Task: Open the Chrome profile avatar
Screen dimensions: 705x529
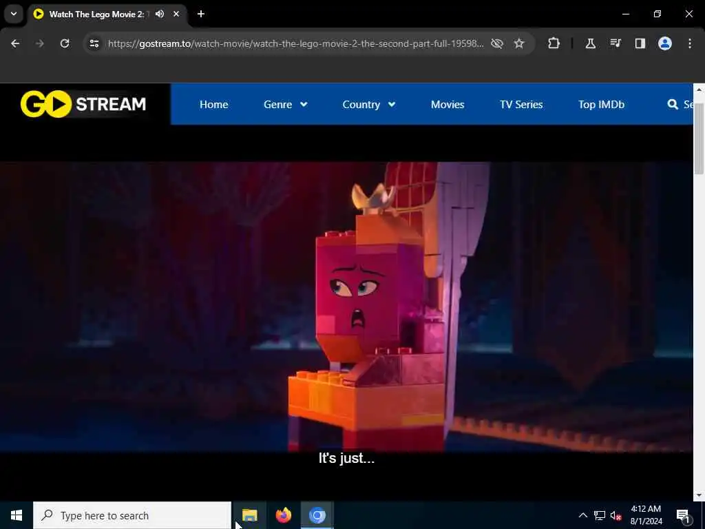Action: 665,43
